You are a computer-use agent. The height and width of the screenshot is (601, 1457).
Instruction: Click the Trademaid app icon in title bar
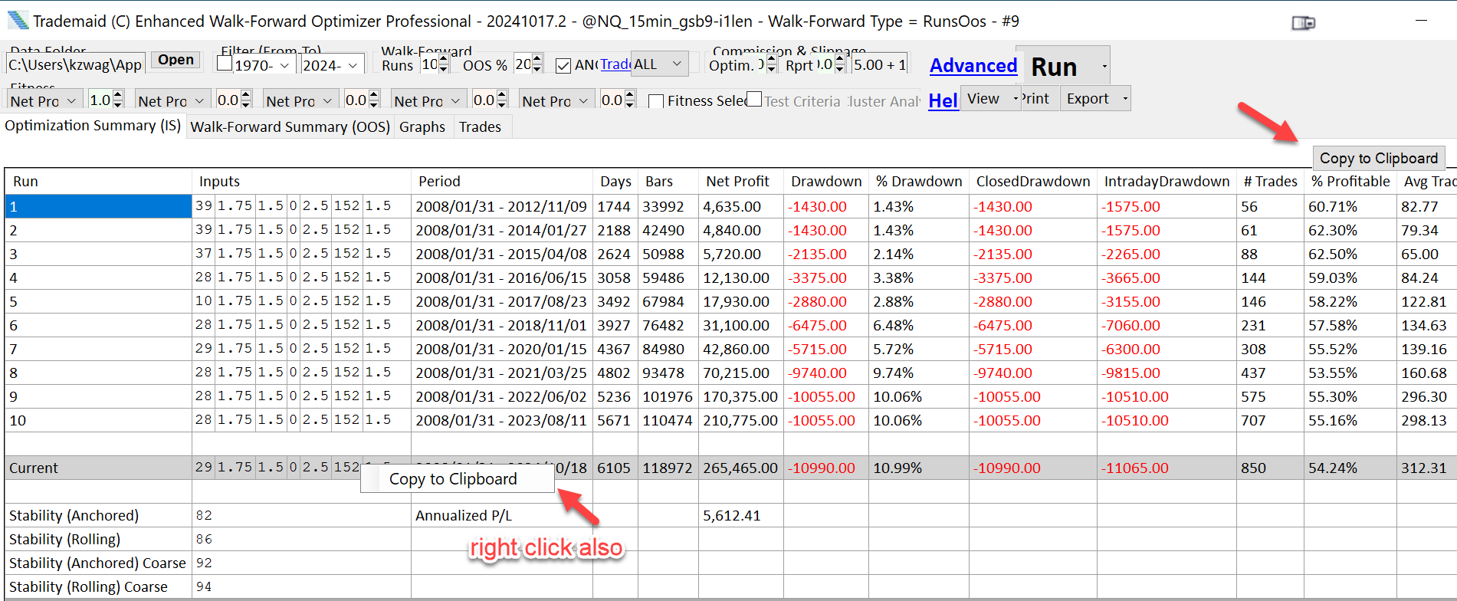click(18, 21)
